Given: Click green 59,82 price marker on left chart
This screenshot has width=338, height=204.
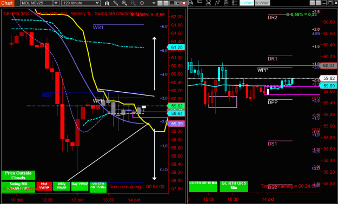Looking at the screenshot, I should tap(176, 106).
